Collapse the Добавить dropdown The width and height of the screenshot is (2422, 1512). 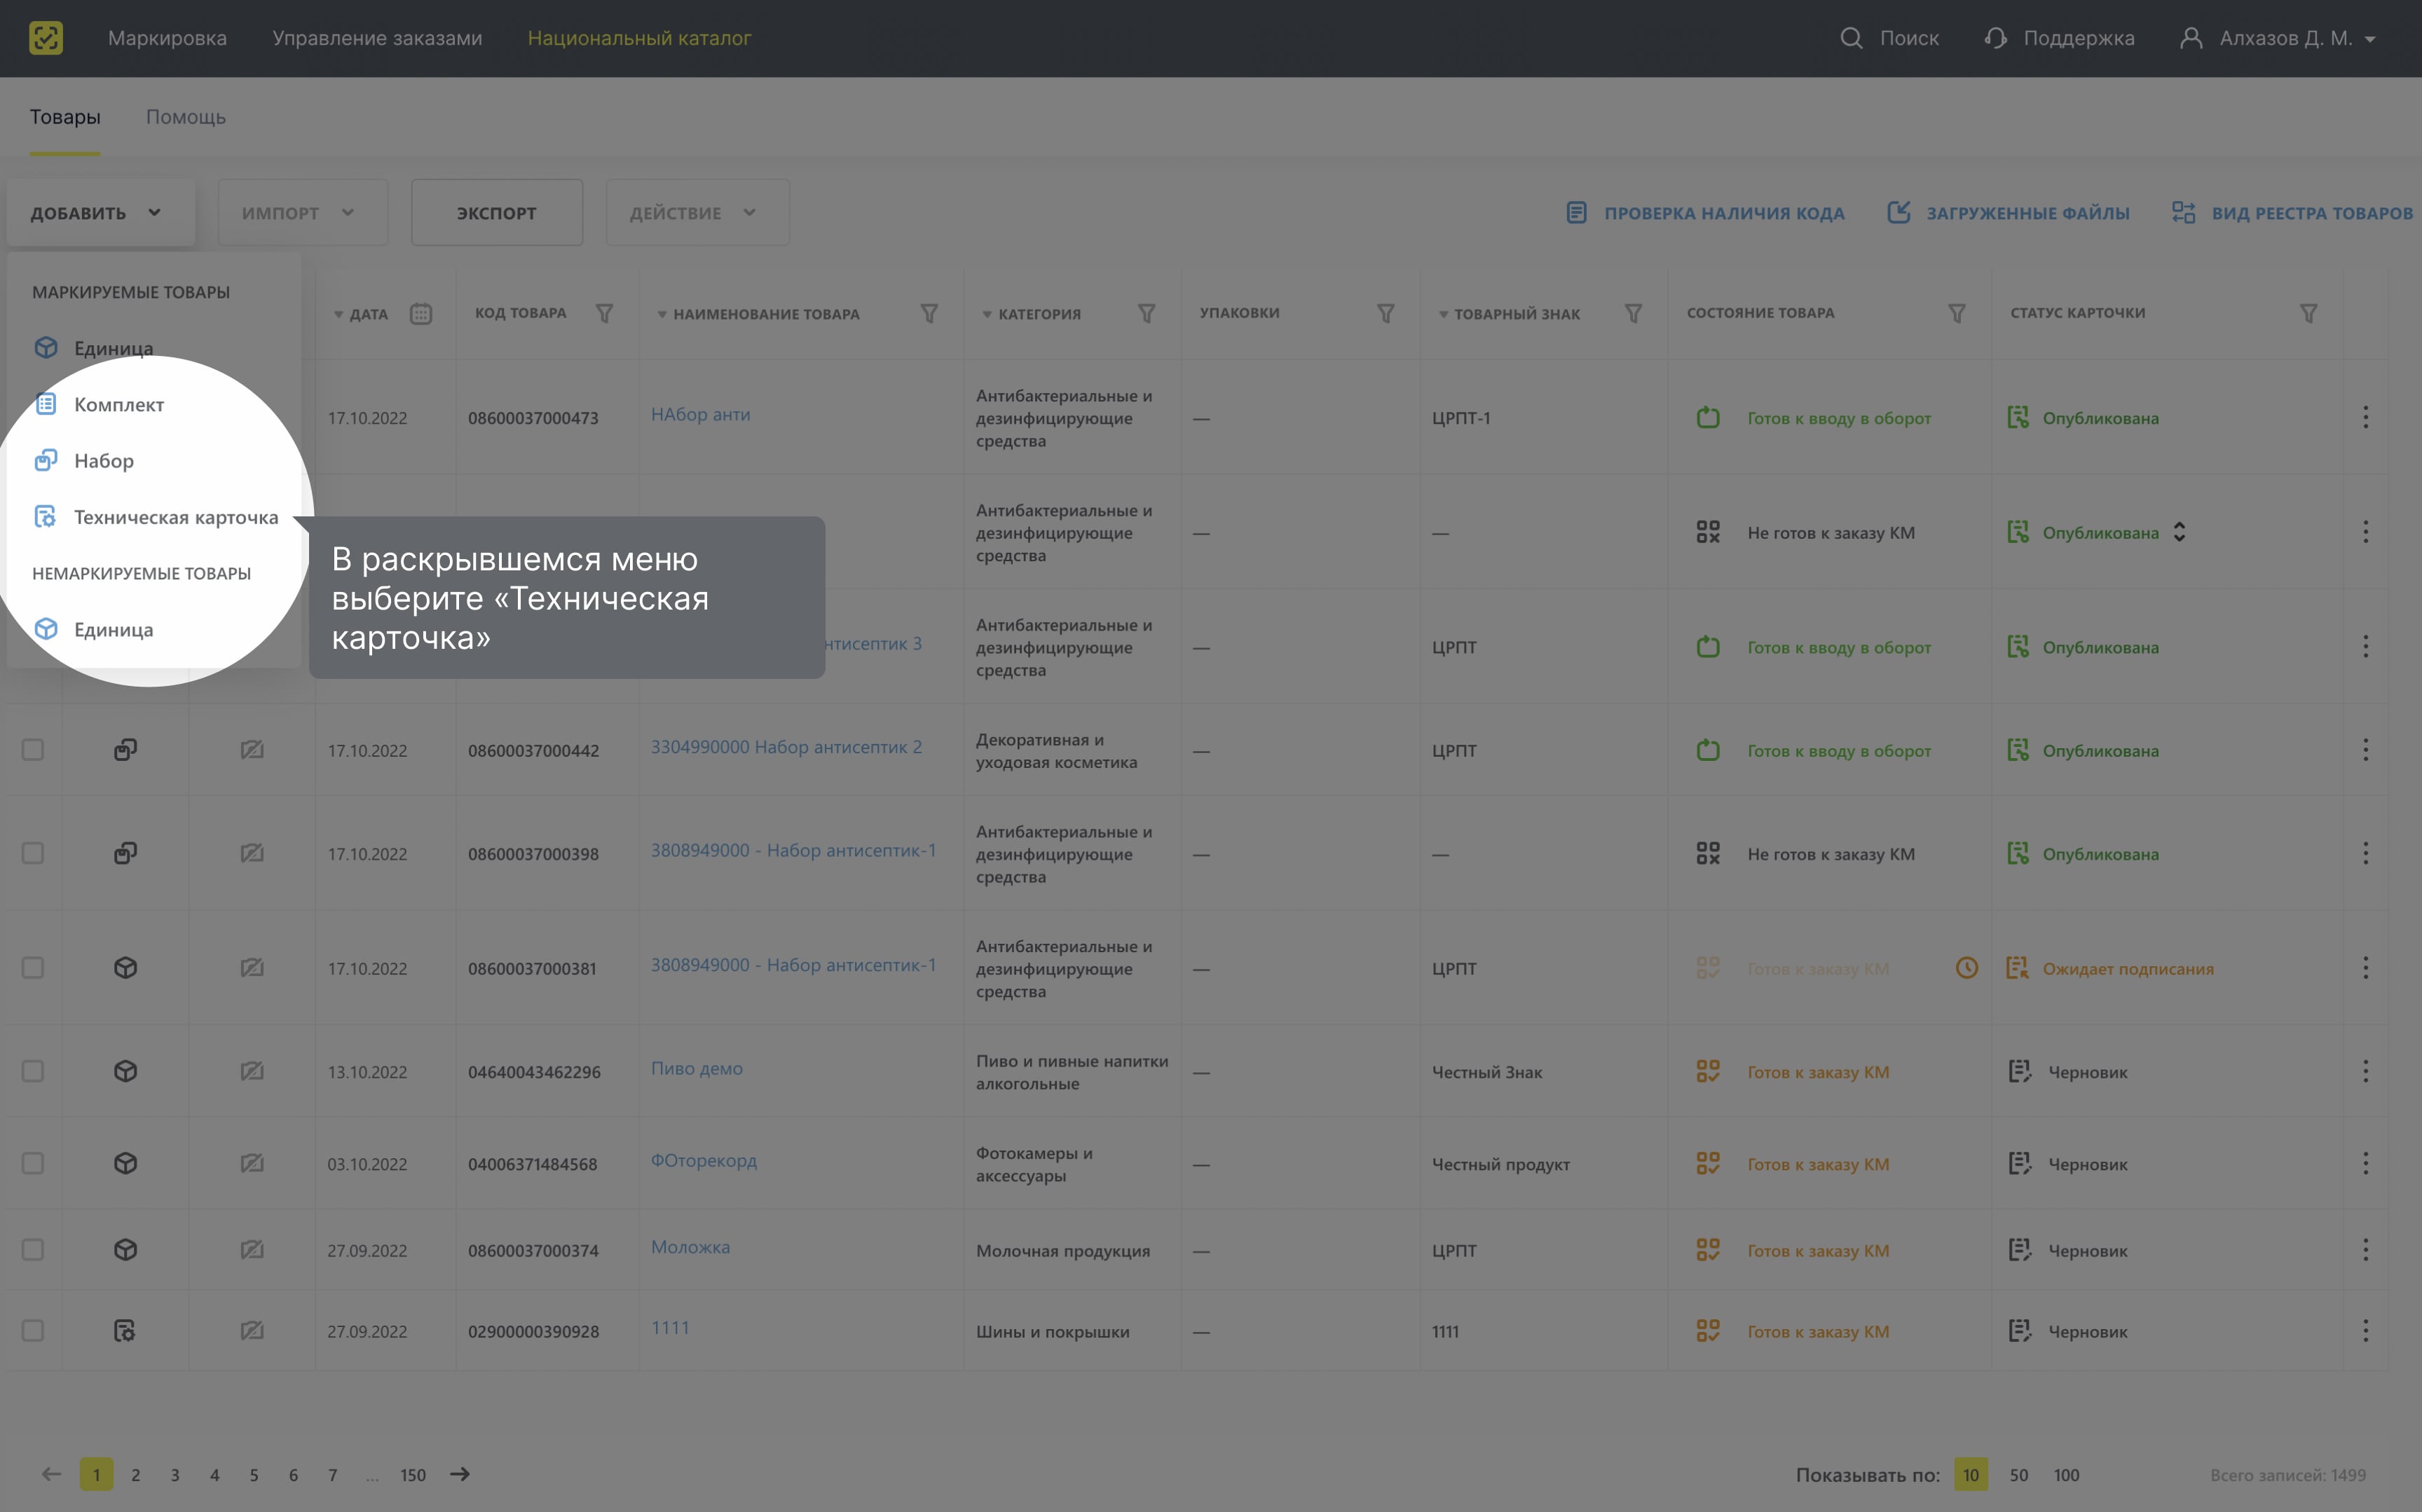(x=101, y=212)
